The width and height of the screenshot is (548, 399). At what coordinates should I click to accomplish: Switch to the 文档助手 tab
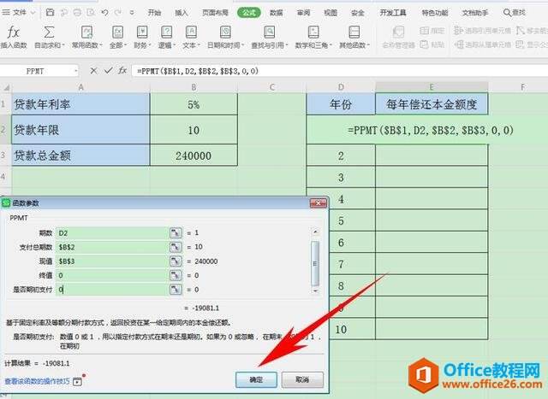(475, 13)
